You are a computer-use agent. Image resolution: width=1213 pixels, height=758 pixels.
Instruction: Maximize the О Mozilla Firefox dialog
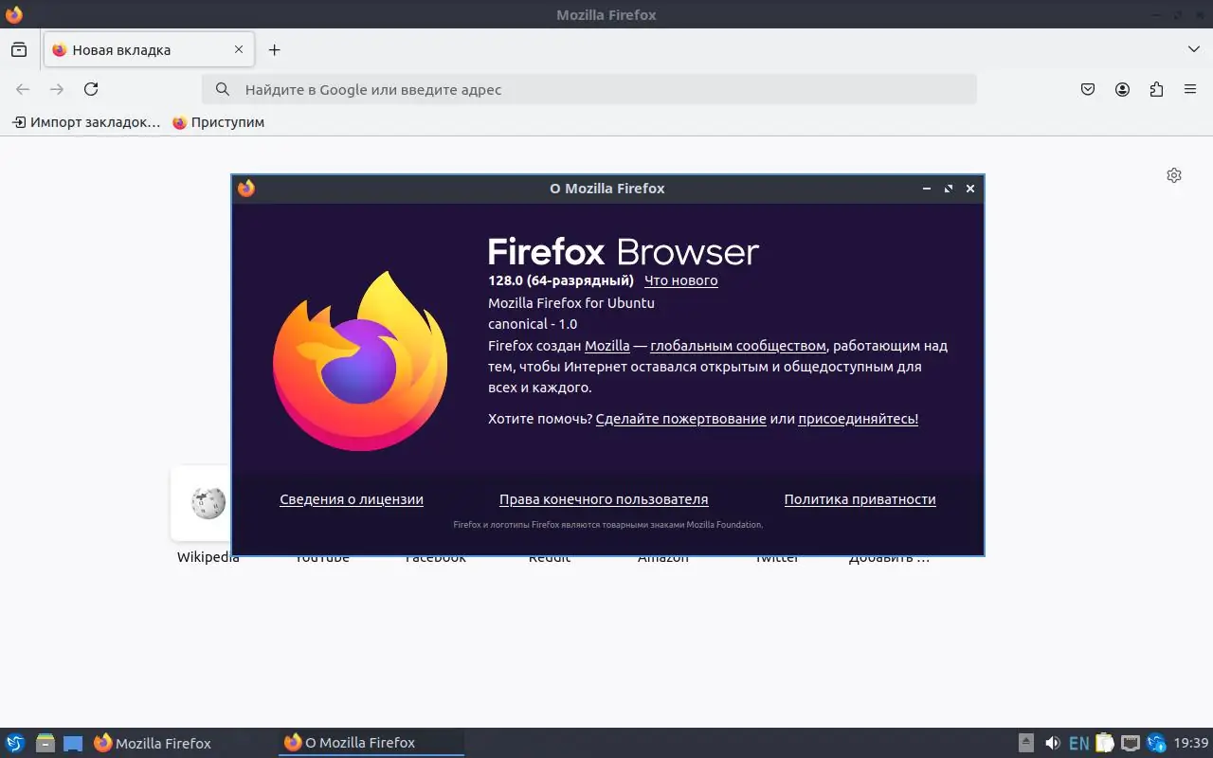(x=949, y=189)
